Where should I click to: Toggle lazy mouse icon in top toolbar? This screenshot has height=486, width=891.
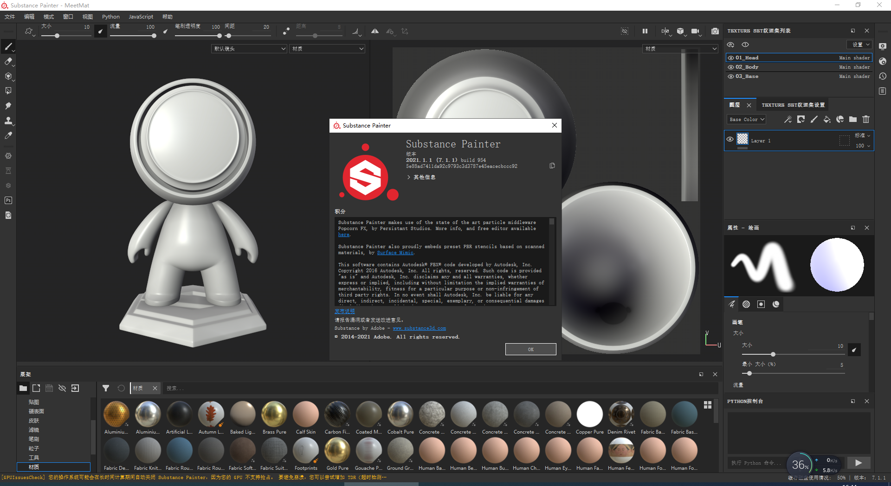point(286,31)
